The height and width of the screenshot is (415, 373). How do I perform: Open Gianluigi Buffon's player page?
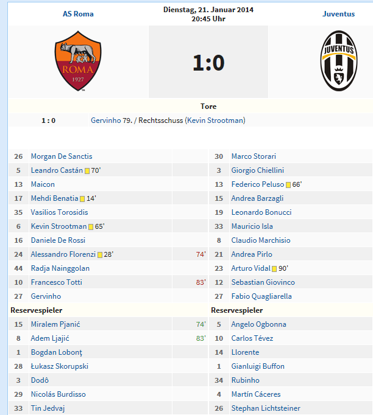tap(258, 366)
